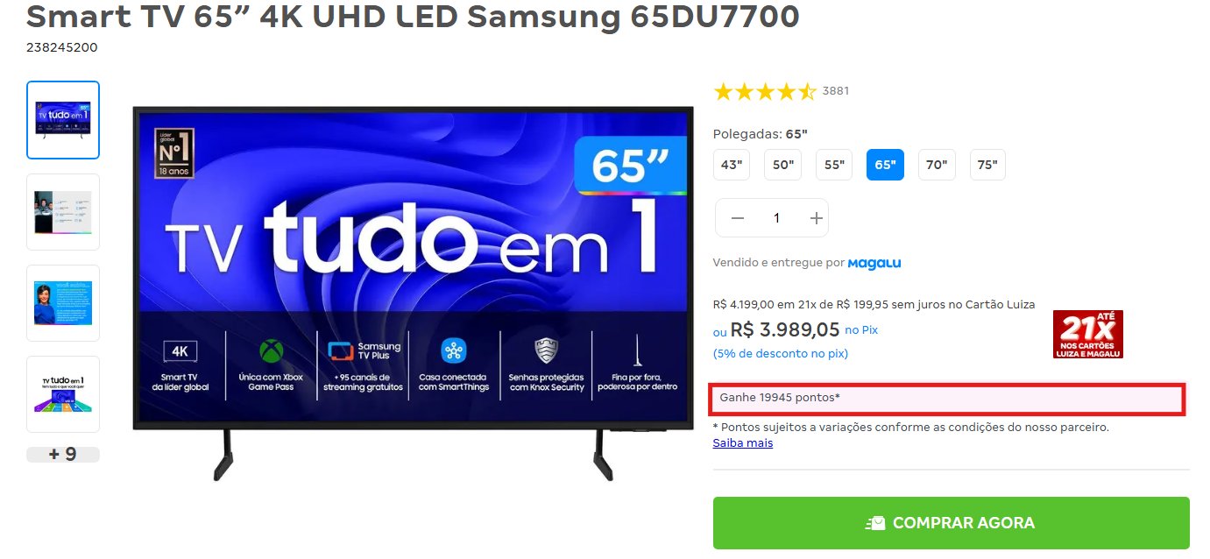The width and height of the screenshot is (1210, 559).
Task: Choose the 70" screen size
Action: click(937, 165)
